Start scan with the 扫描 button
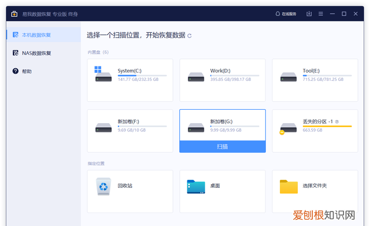Screen dimensions: 370x226 click(223, 146)
